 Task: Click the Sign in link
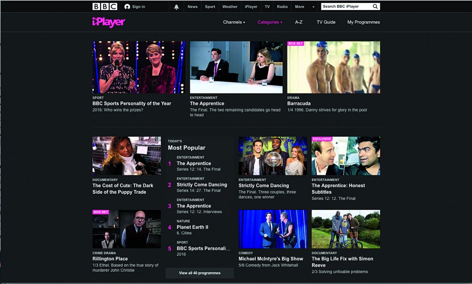pos(138,7)
